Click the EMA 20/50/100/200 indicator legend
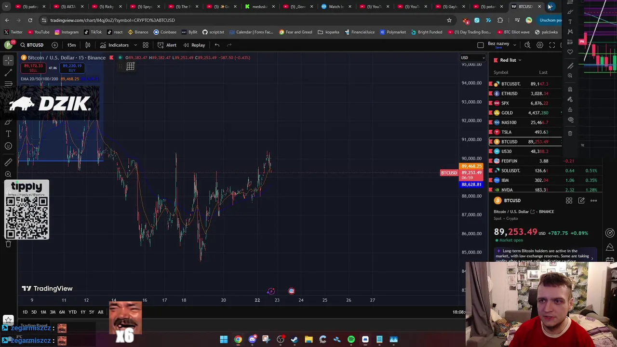Viewport: 617px width, 347px height. coord(39,79)
